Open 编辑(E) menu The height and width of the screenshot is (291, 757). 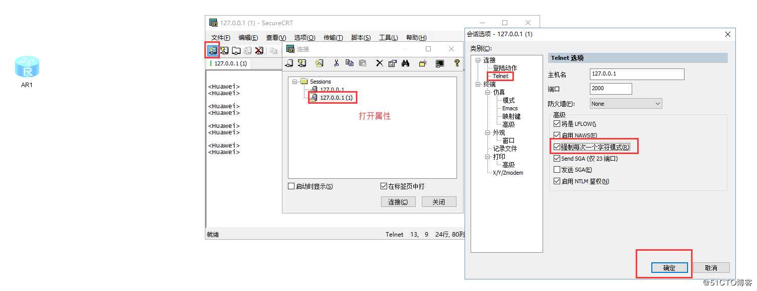[248, 38]
